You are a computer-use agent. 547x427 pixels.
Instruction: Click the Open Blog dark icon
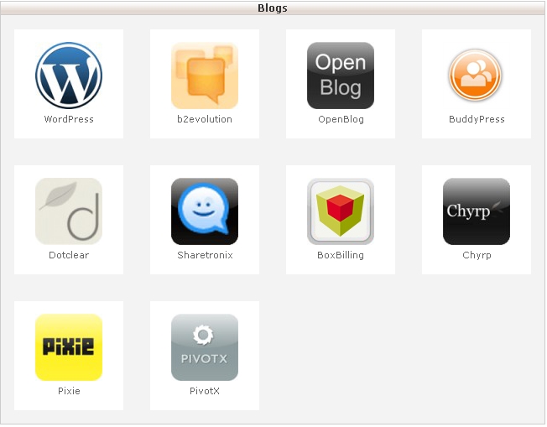[x=341, y=76]
